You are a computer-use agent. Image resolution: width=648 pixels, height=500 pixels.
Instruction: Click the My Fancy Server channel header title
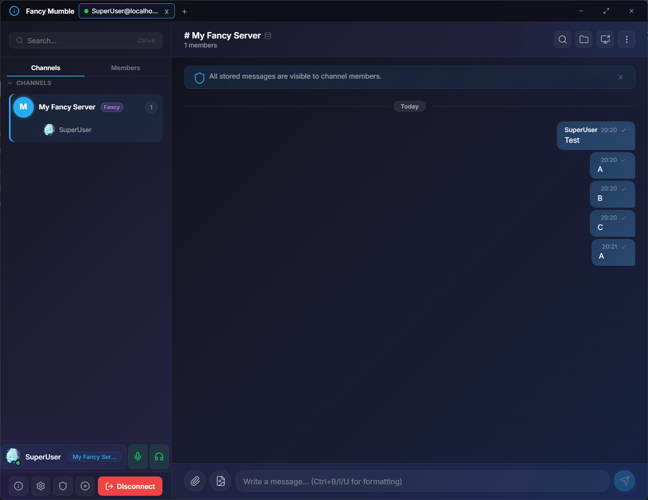pos(222,35)
